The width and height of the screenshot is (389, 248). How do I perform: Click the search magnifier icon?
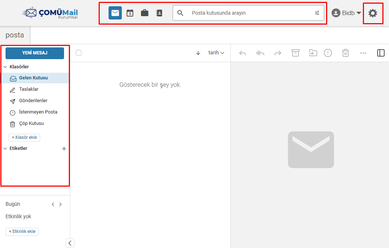180,13
